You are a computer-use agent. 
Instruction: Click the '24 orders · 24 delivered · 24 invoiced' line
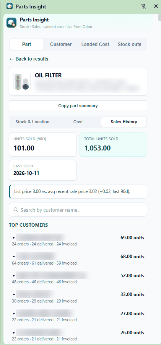(44, 244)
